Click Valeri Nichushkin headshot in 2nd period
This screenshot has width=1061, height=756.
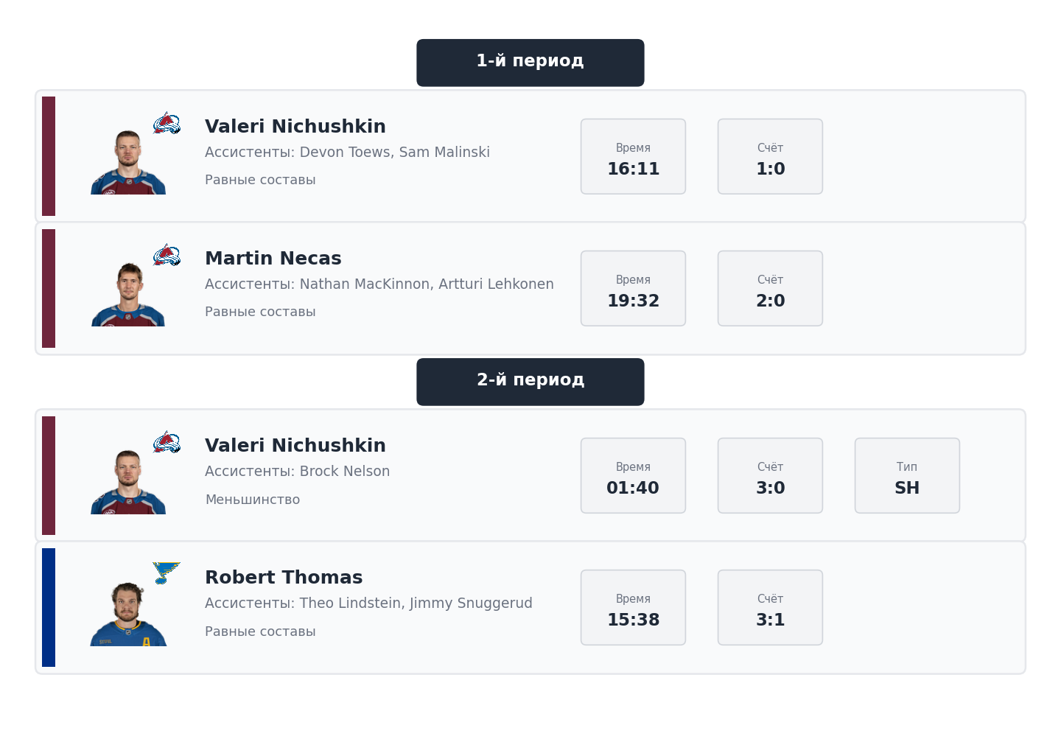tap(128, 482)
